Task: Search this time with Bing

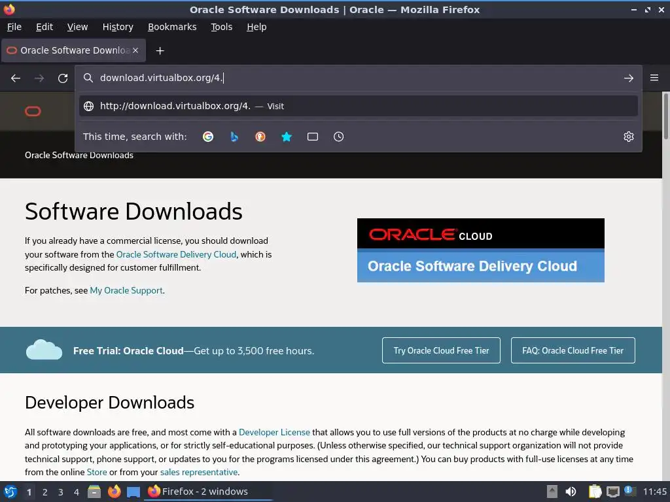Action: click(x=234, y=137)
